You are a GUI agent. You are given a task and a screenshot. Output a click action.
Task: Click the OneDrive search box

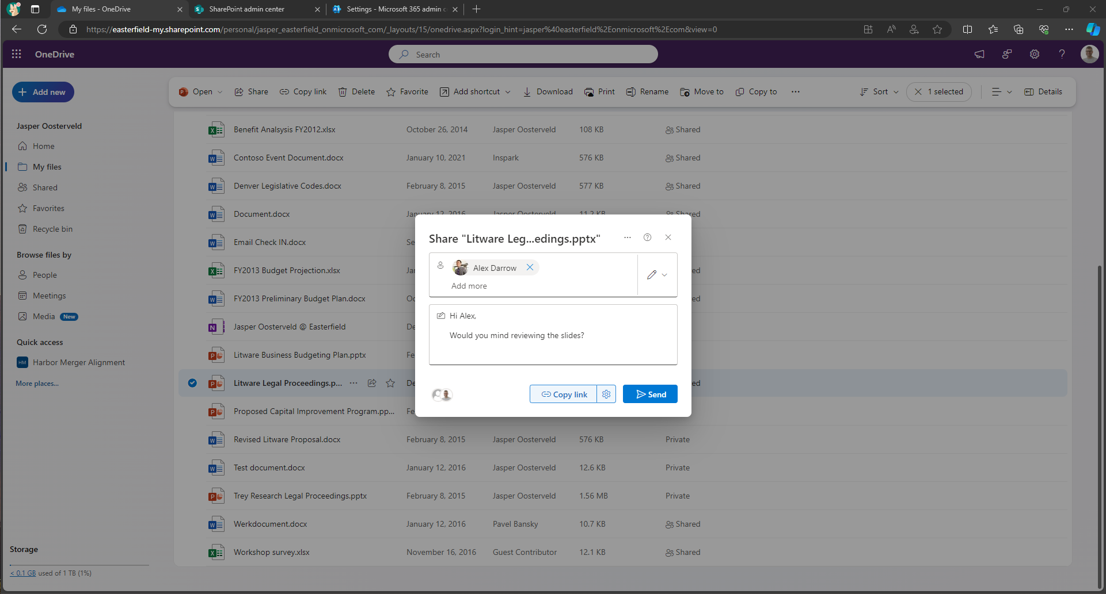(x=523, y=54)
